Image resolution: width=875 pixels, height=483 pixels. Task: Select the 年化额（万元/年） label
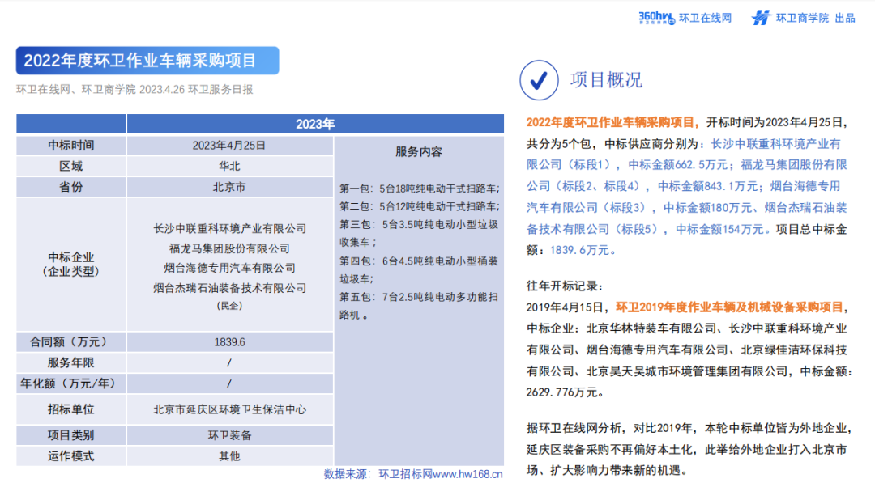pos(70,383)
